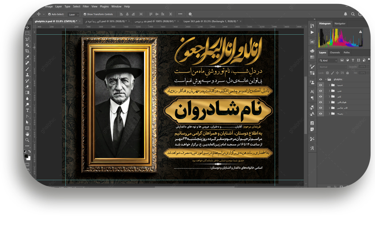The image size is (375, 227).
Task: Collapse the ghalphic layer group
Action: click(x=325, y=80)
